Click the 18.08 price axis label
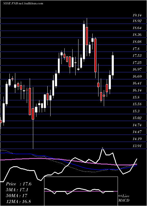 [137, 42]
